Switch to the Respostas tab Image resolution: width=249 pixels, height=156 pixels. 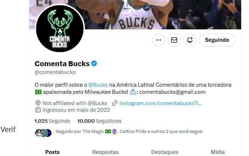pyautogui.click(x=105, y=152)
